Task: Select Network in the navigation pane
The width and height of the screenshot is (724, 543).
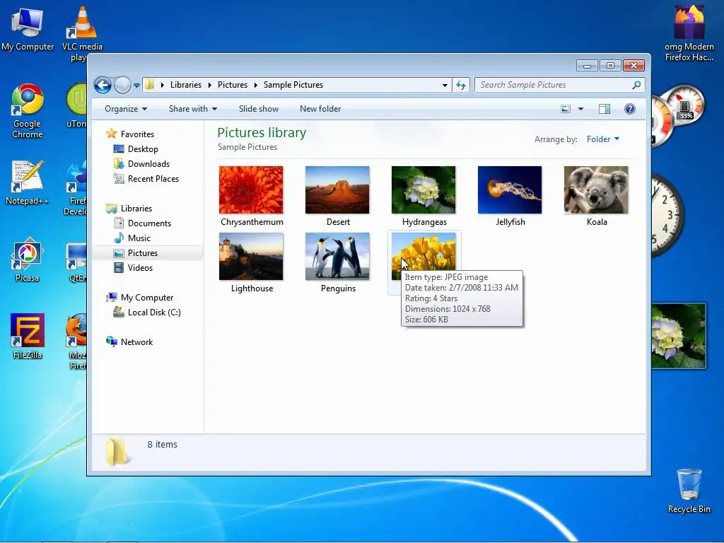Action: tap(136, 342)
